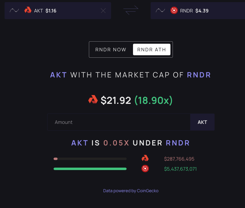Viewport: 245px width, 208px height.
Task: Open the Data powered by CoinGecko link
Action: click(131, 191)
